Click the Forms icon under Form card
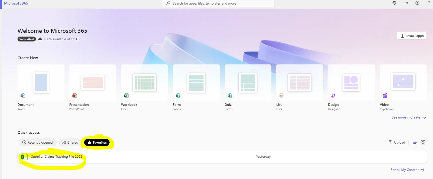The image size is (433, 179). [178, 96]
